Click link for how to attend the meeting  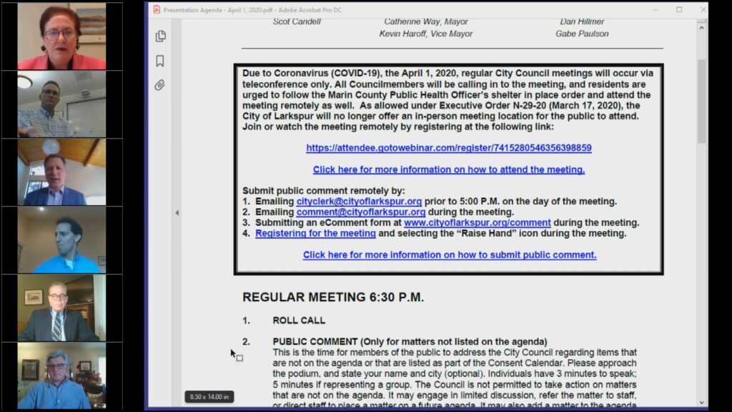[x=449, y=170]
